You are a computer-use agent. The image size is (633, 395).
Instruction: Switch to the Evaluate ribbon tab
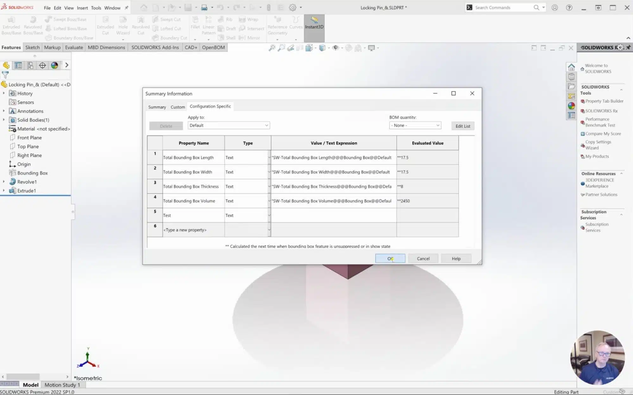pos(74,47)
